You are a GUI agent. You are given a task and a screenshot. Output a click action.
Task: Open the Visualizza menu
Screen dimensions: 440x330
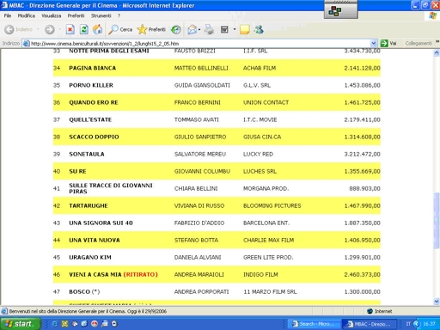(x=52, y=15)
